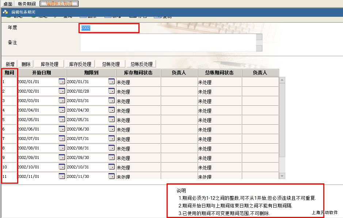Open calendar for end date 2002/08/31
Viewport: 343px width, 218px height.
111,148
